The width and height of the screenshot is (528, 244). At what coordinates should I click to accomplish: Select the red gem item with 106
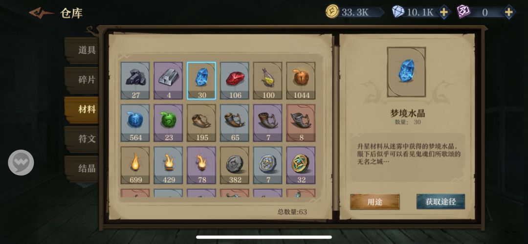[x=235, y=81]
